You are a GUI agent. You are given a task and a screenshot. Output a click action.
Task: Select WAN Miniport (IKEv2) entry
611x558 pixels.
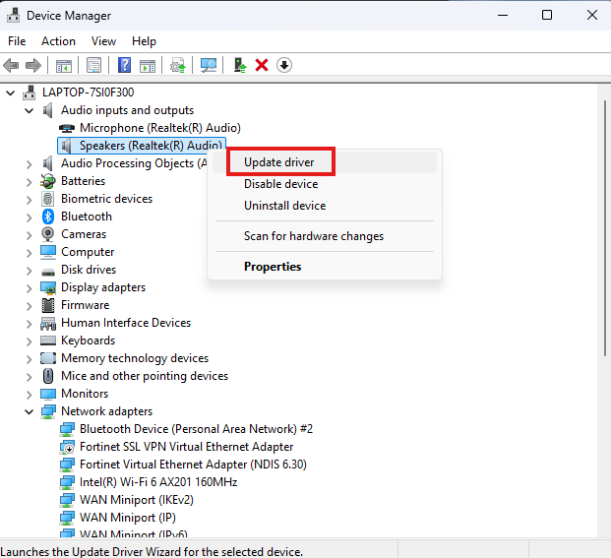(x=137, y=500)
